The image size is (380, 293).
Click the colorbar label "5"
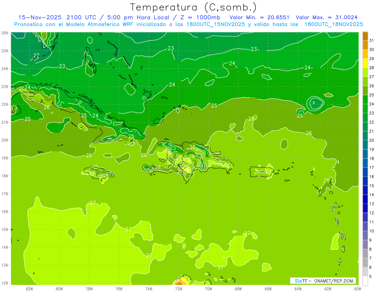pos(370,276)
